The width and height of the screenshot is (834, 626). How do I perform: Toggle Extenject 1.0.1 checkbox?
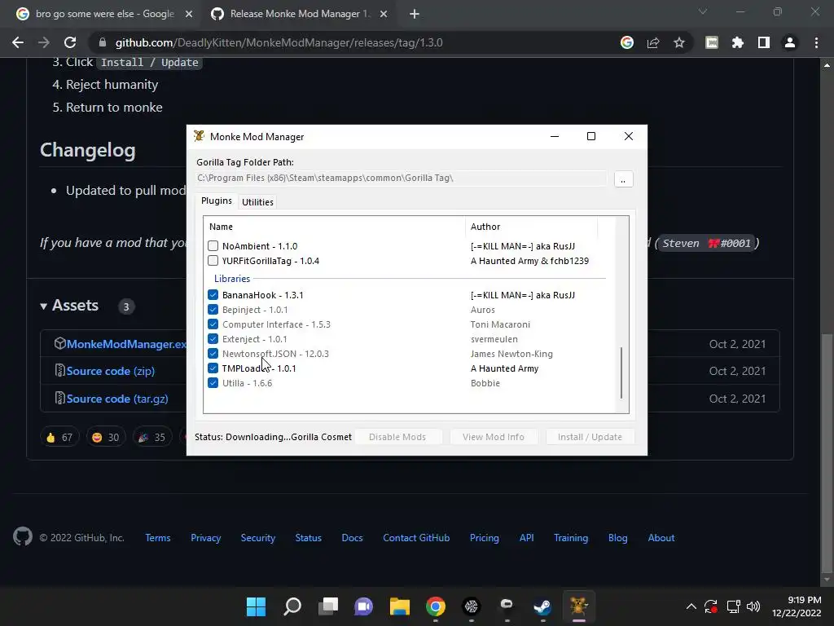pyautogui.click(x=213, y=339)
